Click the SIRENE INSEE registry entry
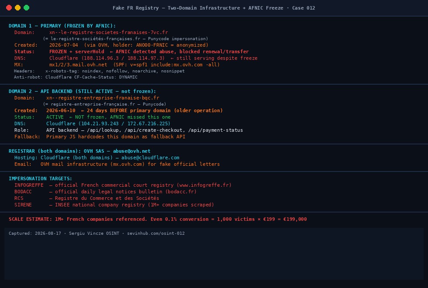The height and width of the screenshot is (288, 428). [x=114, y=205]
